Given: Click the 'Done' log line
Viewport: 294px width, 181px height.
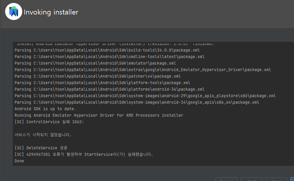Looking at the screenshot, I should [x=19, y=161].
